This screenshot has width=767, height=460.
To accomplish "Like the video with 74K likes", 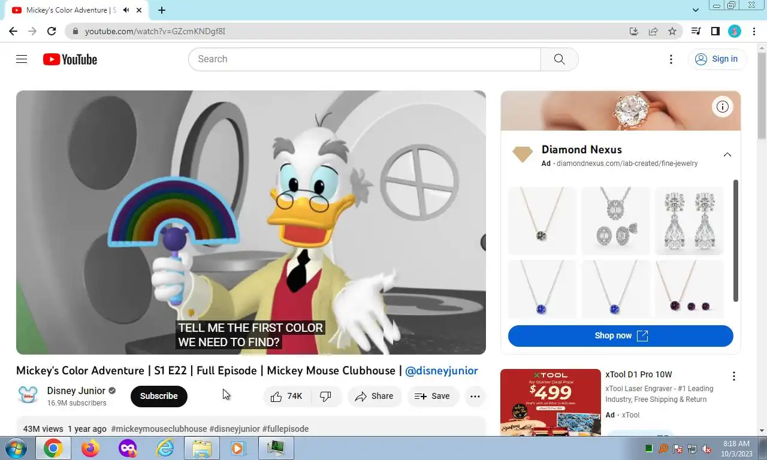I will (x=286, y=396).
